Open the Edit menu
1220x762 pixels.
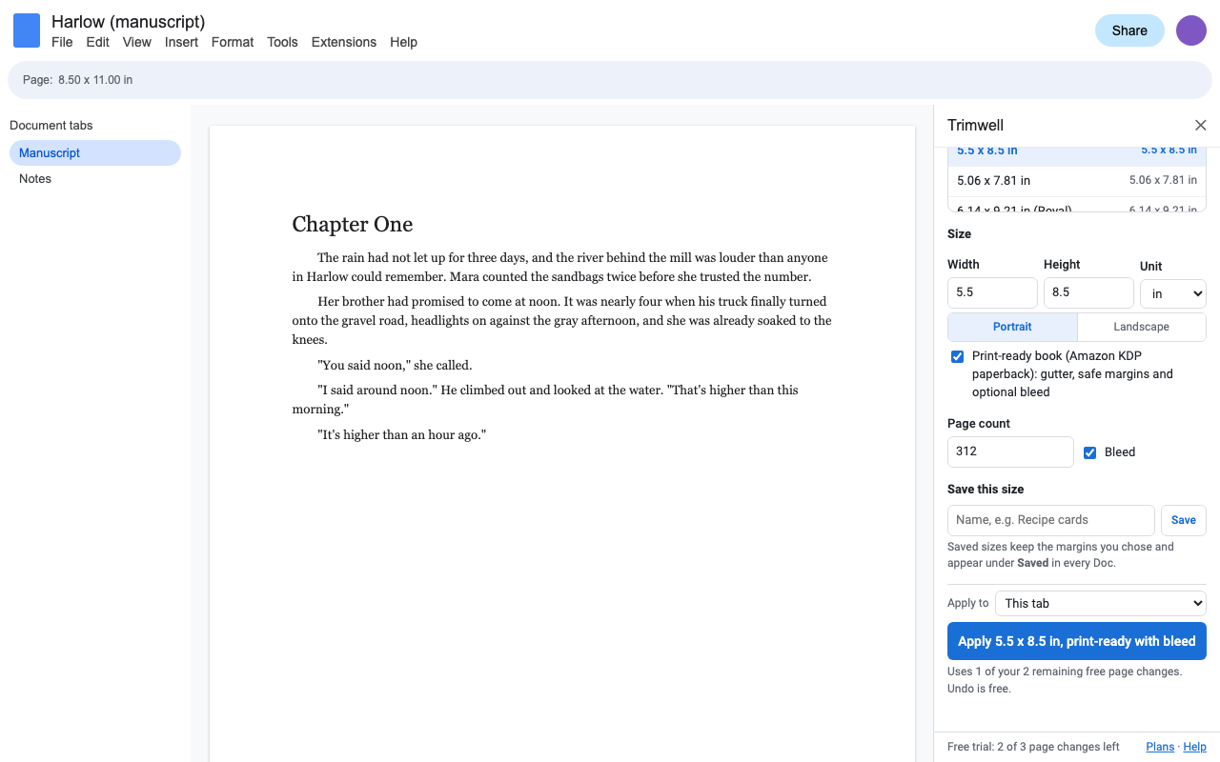pos(97,42)
